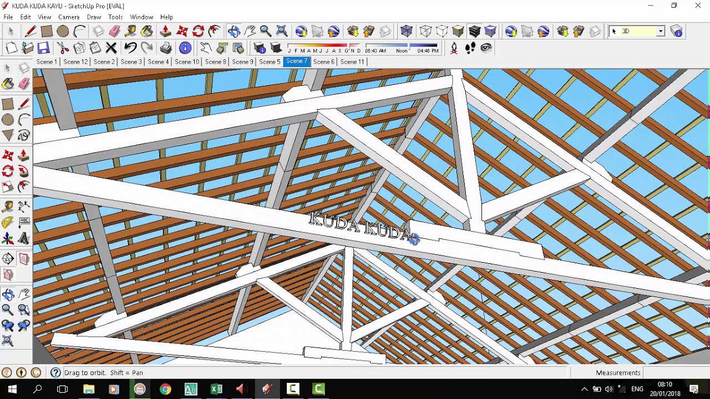Save the model with floppy disk icon
Screen dimensions: 710x399
tap(43, 48)
